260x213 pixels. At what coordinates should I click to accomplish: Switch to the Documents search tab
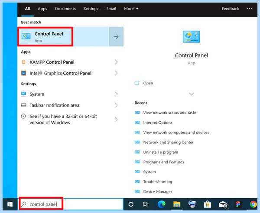tap(65, 9)
